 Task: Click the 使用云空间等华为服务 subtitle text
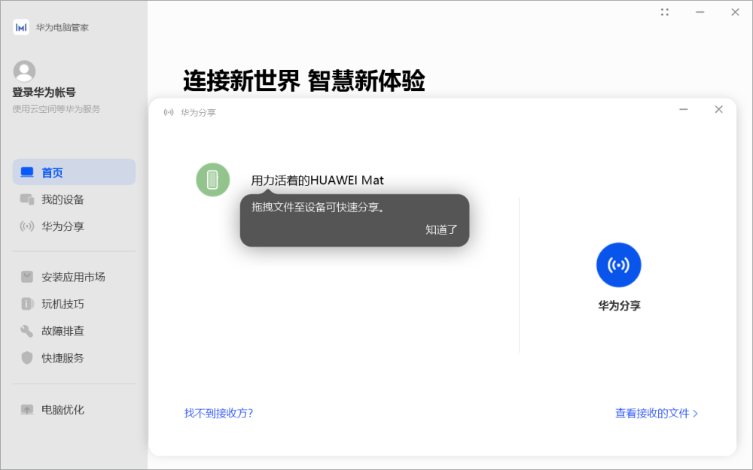point(56,109)
